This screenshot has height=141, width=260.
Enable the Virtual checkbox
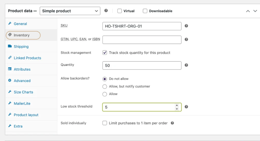coord(120,11)
